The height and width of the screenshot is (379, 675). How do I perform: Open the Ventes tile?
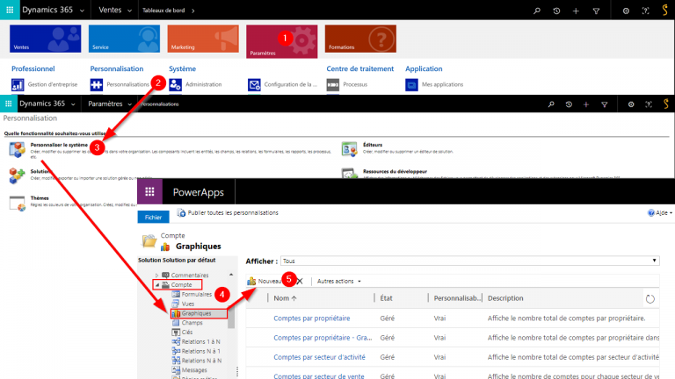click(45, 39)
